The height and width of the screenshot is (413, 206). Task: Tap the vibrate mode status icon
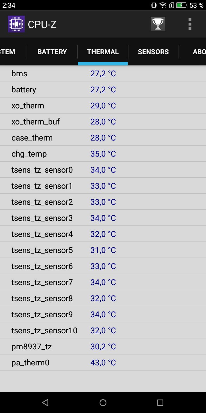(154, 5)
